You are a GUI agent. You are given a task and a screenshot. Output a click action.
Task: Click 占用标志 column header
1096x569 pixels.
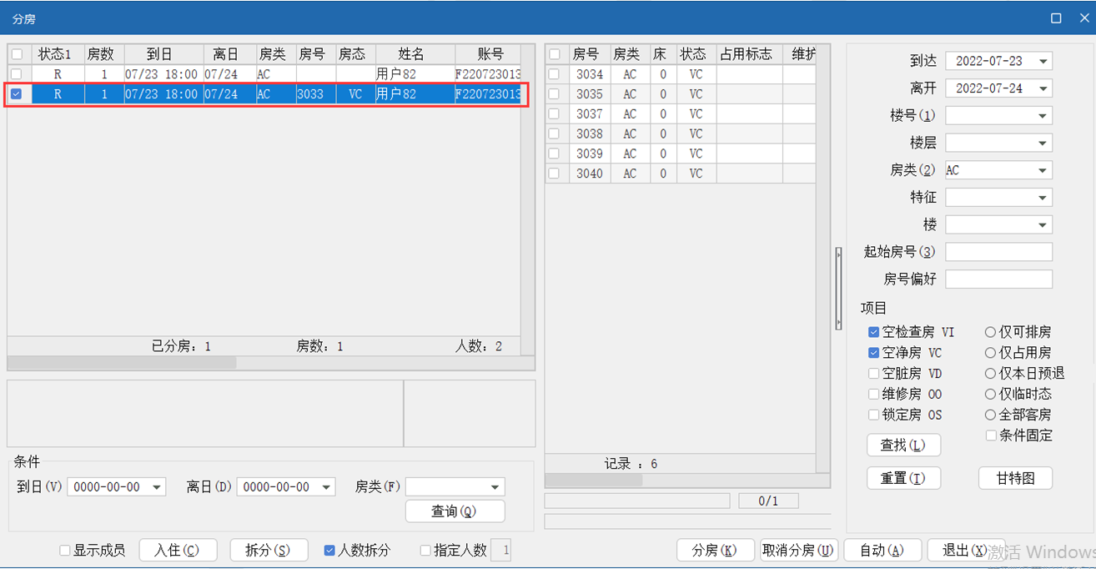pos(749,54)
